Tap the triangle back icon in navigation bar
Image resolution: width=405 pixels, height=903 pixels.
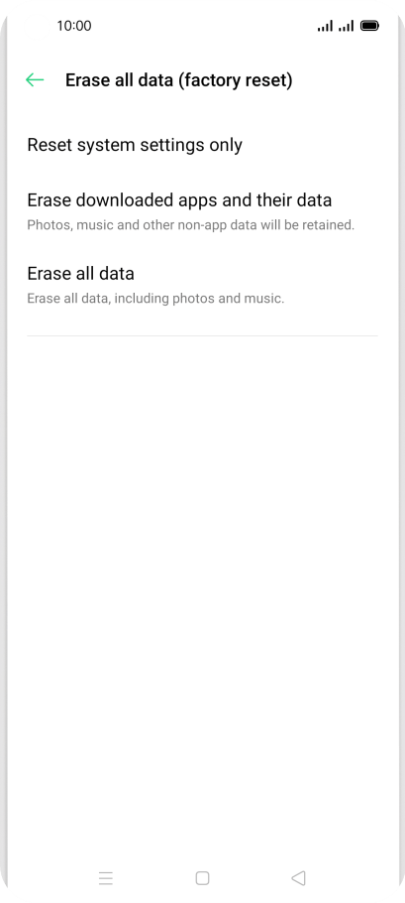298,877
